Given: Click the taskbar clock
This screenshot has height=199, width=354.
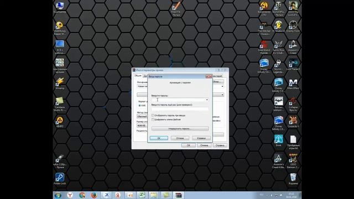Looking at the screenshot, I should [291, 195].
